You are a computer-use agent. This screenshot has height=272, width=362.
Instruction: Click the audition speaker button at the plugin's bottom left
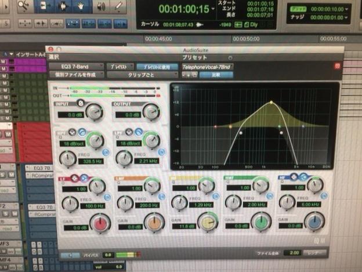70,255
